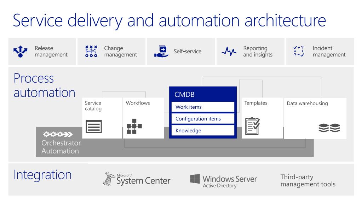Viewport: 362px width, 203px height.
Task: Click the Incident management checkmarks icon
Action: tap(299, 51)
